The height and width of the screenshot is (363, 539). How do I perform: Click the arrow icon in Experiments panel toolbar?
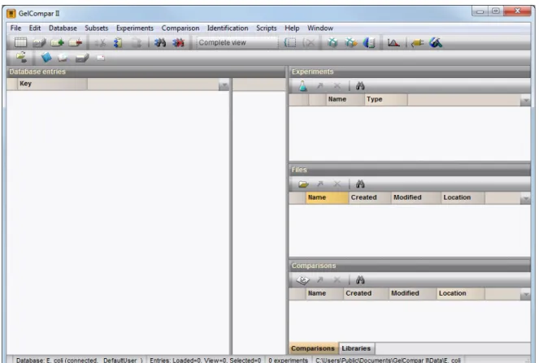(x=320, y=86)
